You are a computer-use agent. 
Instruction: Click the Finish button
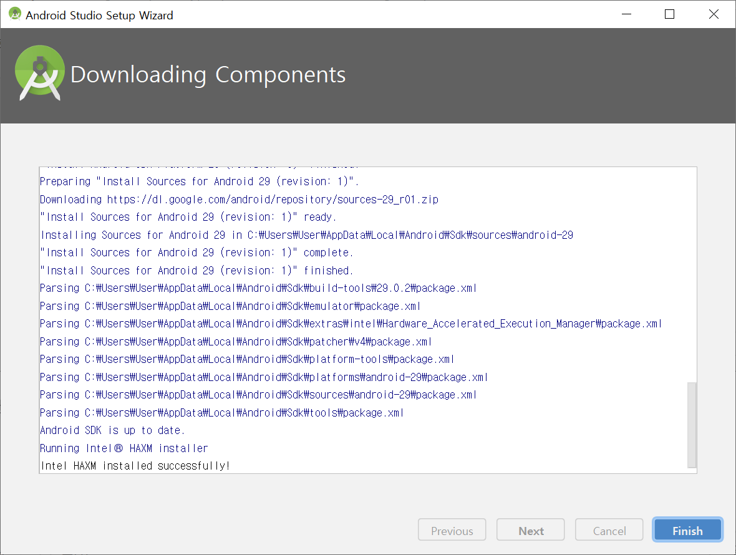coord(687,530)
